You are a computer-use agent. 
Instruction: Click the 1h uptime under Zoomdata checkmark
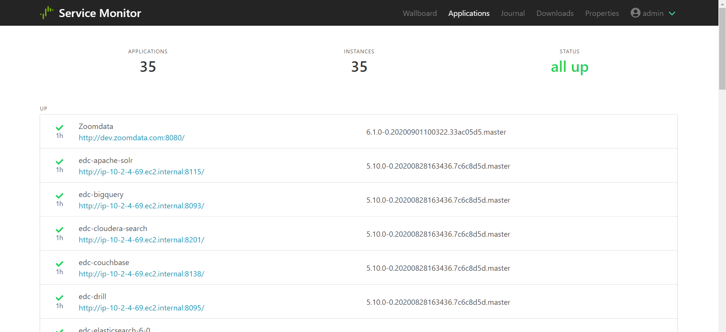point(60,136)
